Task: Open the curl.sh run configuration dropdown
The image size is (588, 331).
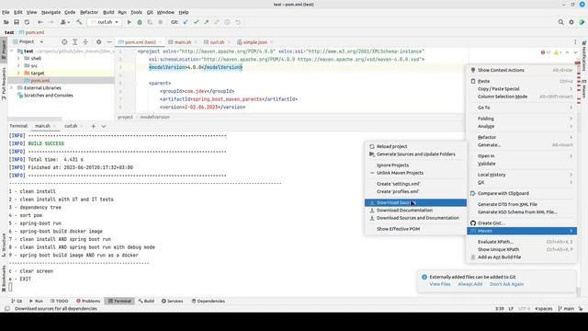Action: coord(105,22)
